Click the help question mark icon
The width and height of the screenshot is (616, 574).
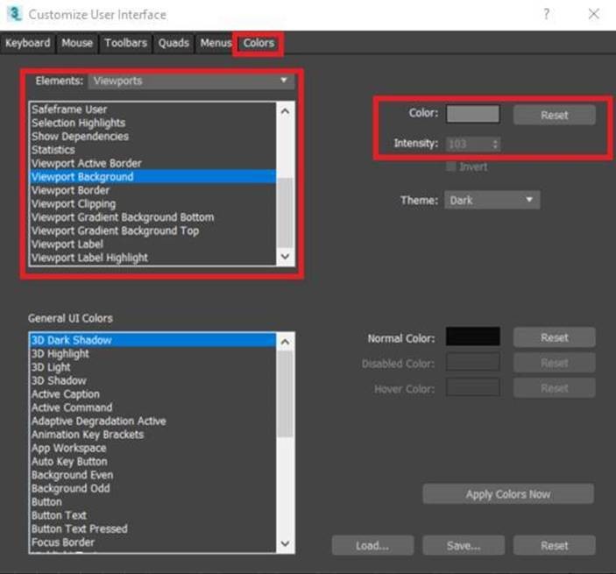pyautogui.click(x=547, y=14)
